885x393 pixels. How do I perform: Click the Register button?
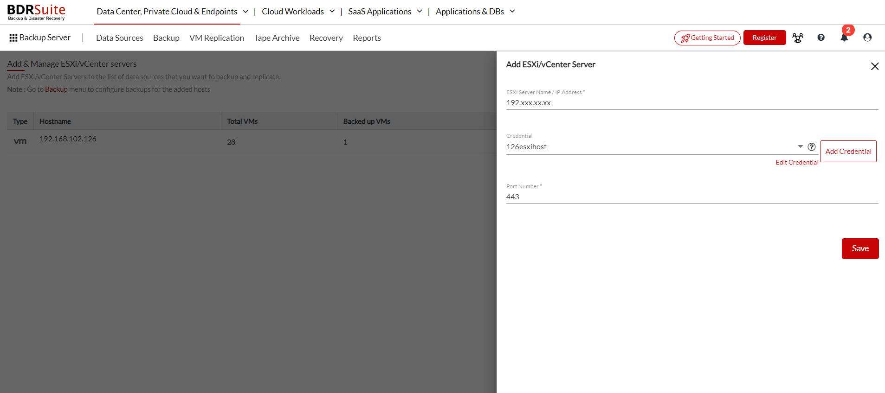pyautogui.click(x=764, y=38)
